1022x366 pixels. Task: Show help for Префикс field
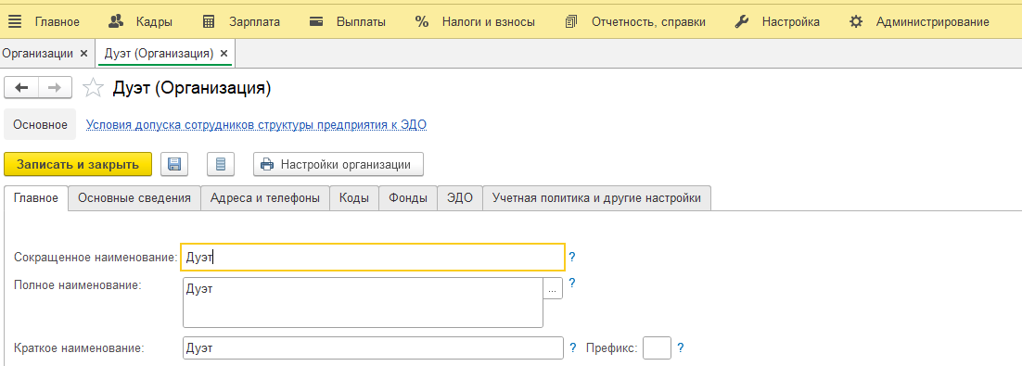pos(681,347)
